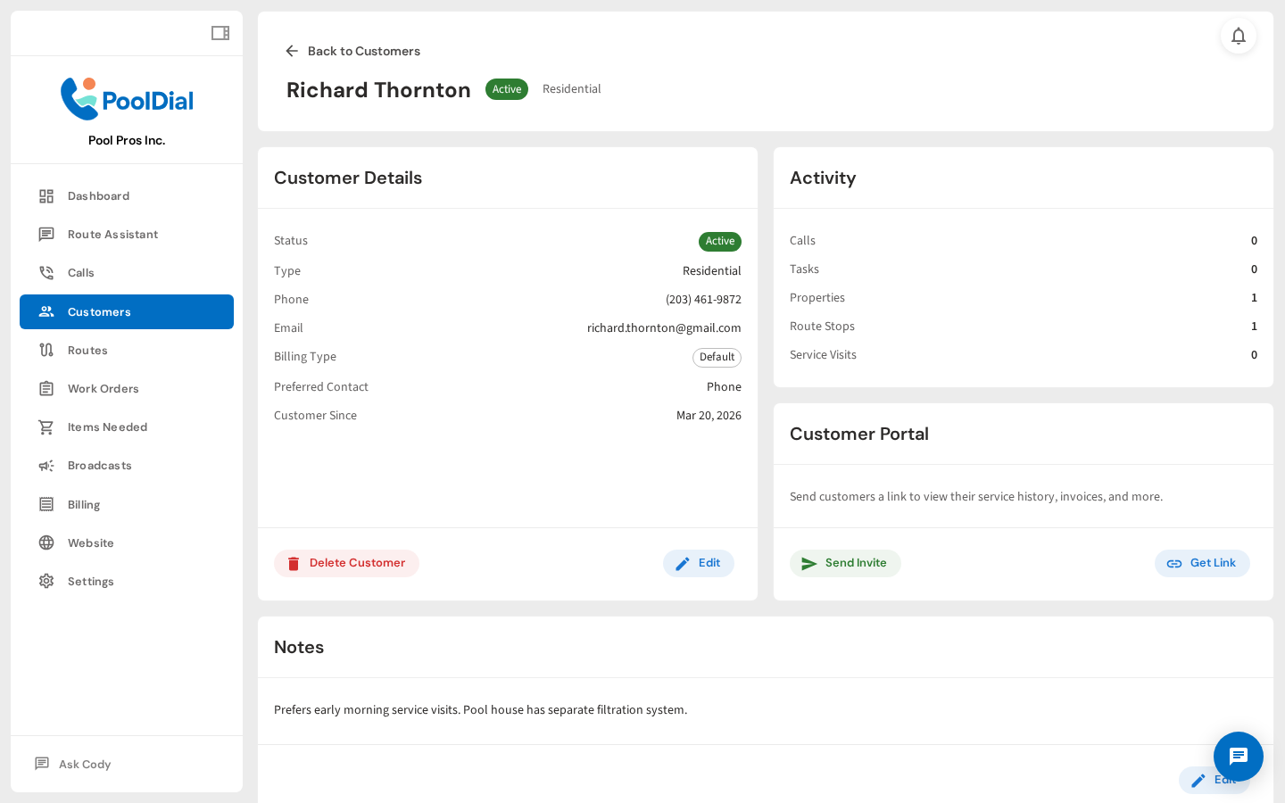Open the notification bell
The height and width of the screenshot is (803, 1285).
(1239, 37)
